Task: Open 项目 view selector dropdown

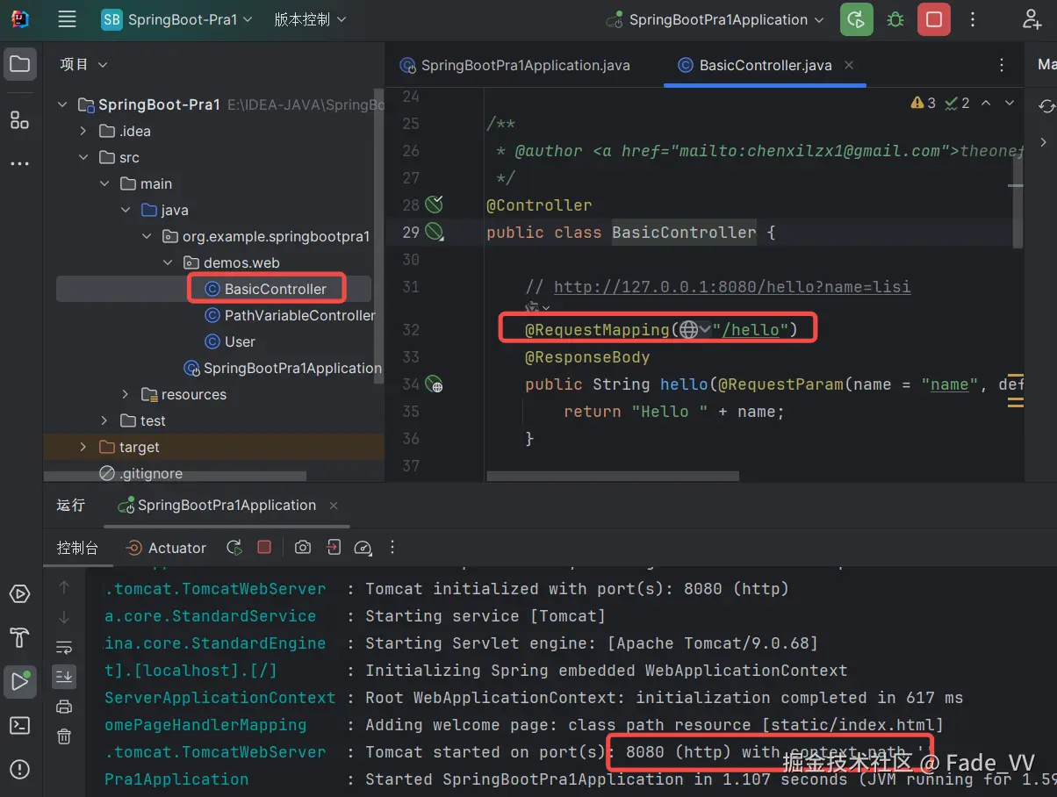Action: 83,64
